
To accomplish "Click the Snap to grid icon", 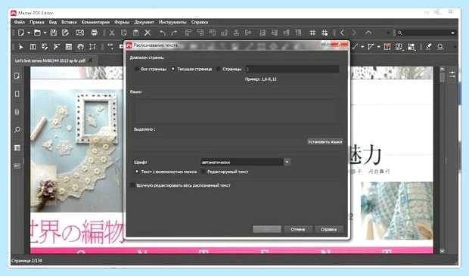I will (325, 33).
